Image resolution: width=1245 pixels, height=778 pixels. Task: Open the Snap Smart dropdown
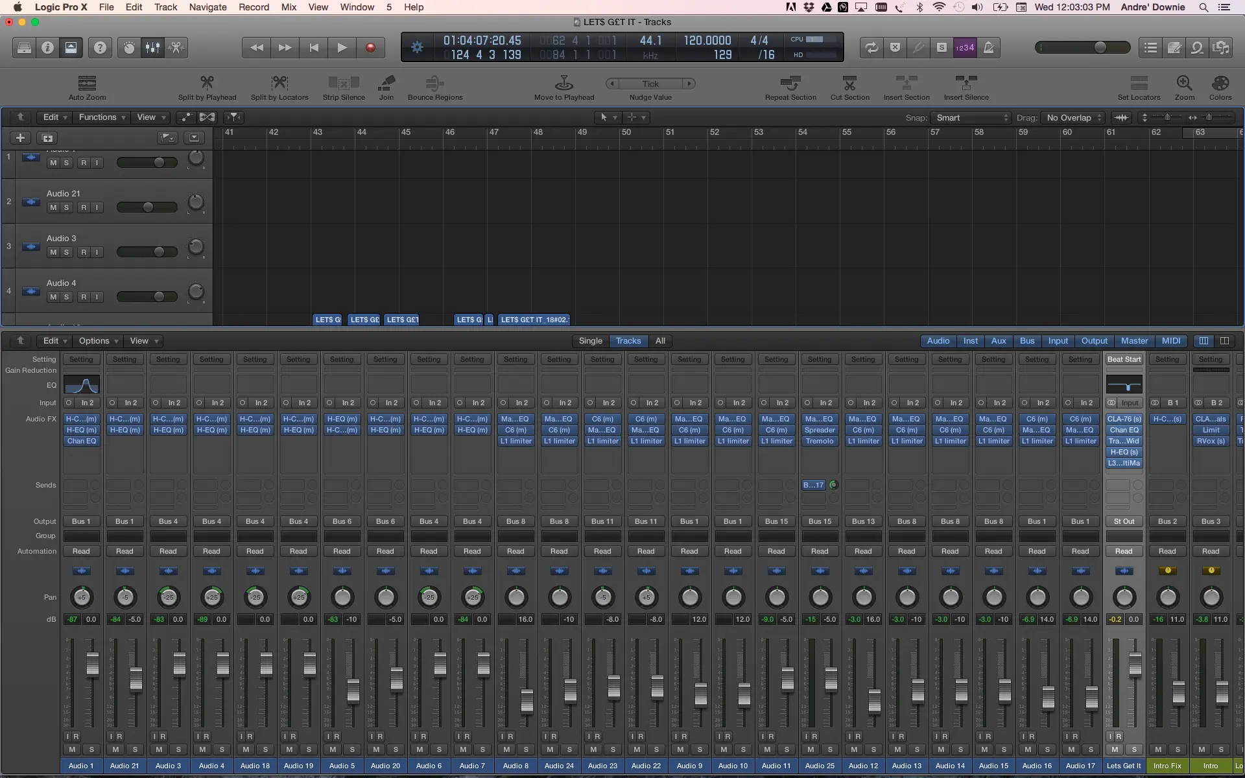pos(971,118)
